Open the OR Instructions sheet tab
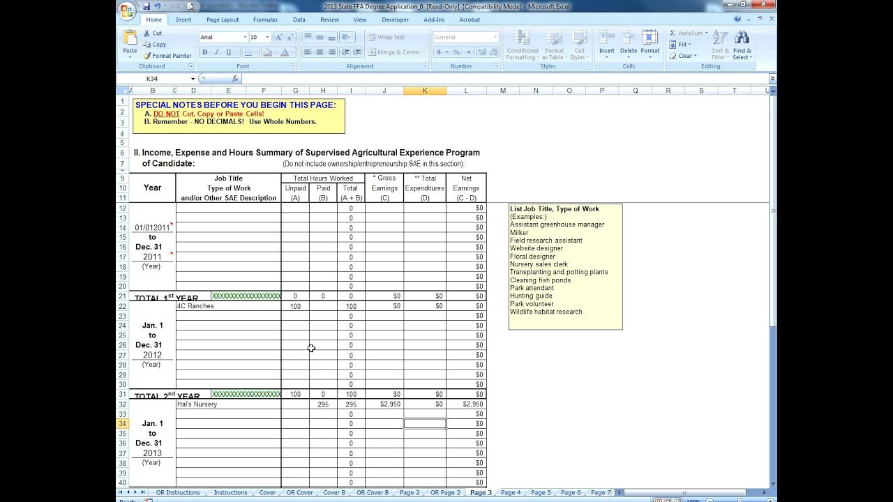Screen dimensions: 893x502 pos(178,492)
